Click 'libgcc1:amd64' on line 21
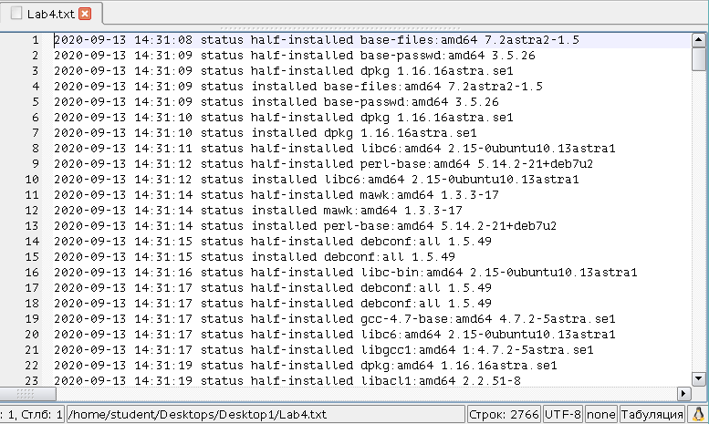Screen dimensions: 709x424 tap(407, 349)
